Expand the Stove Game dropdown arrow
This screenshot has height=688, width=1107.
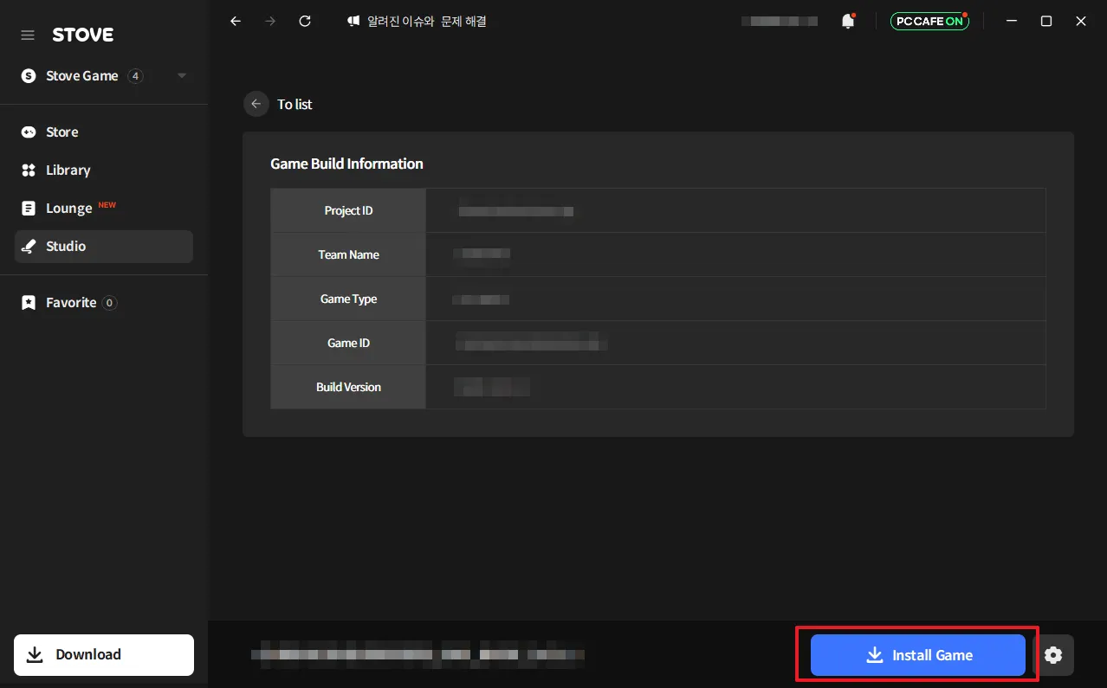point(181,75)
